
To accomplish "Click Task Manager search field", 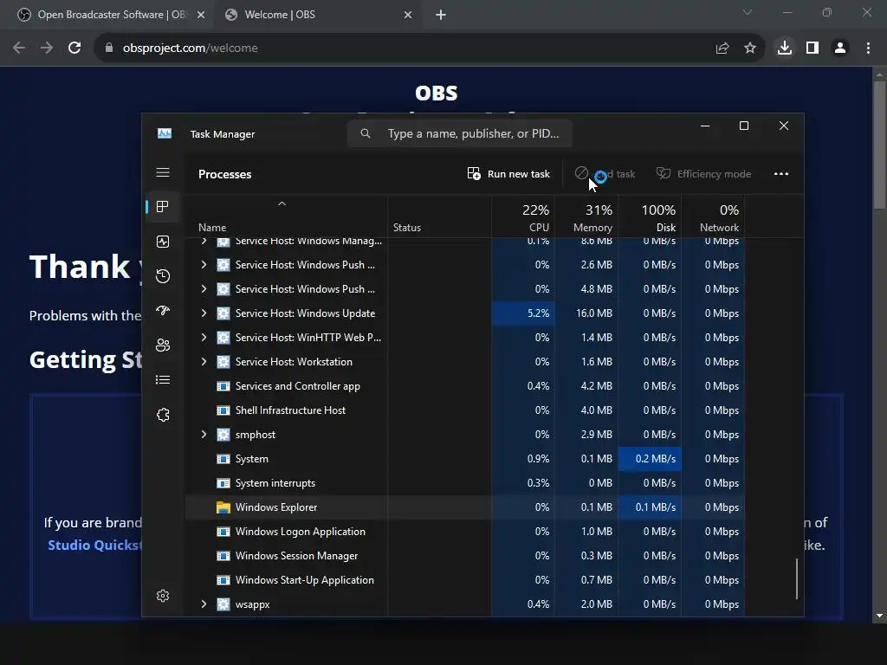I will click(460, 133).
